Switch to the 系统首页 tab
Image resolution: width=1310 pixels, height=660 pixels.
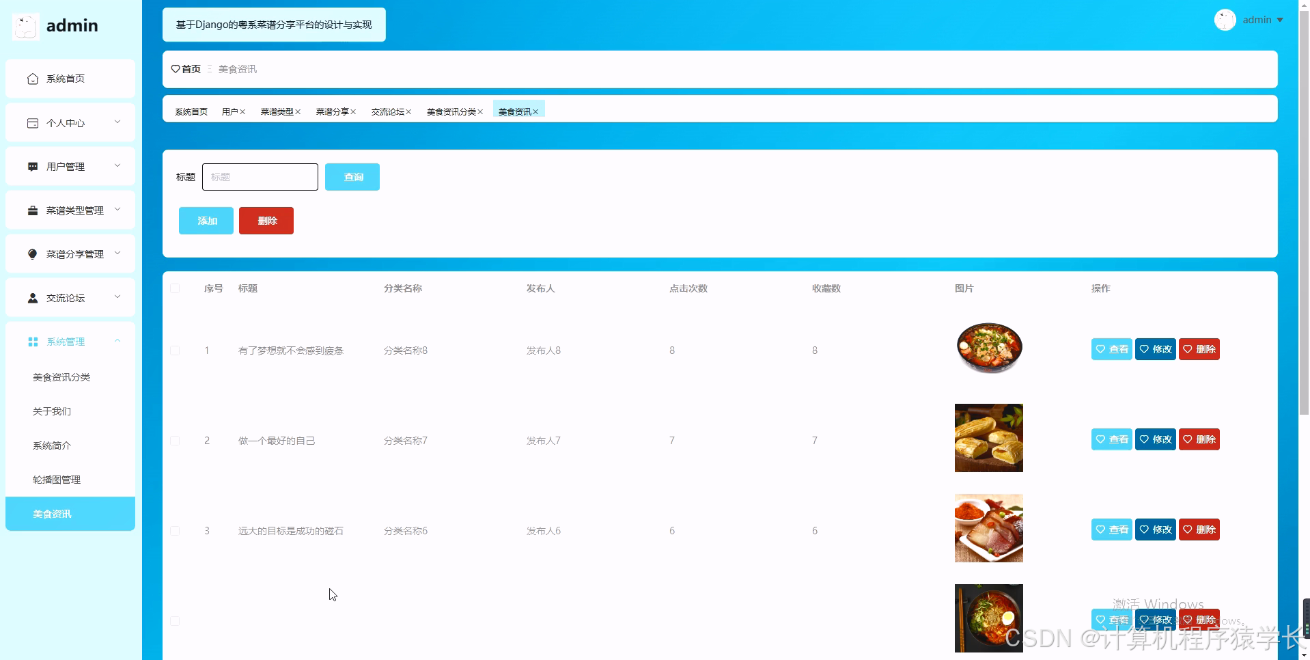click(191, 112)
